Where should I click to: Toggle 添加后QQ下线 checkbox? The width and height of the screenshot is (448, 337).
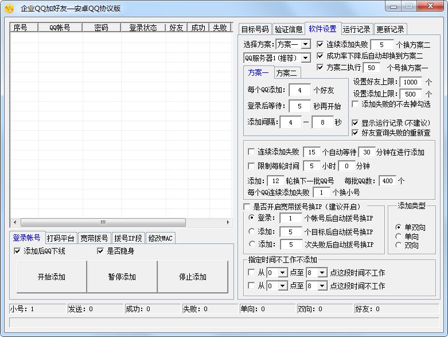(17, 251)
